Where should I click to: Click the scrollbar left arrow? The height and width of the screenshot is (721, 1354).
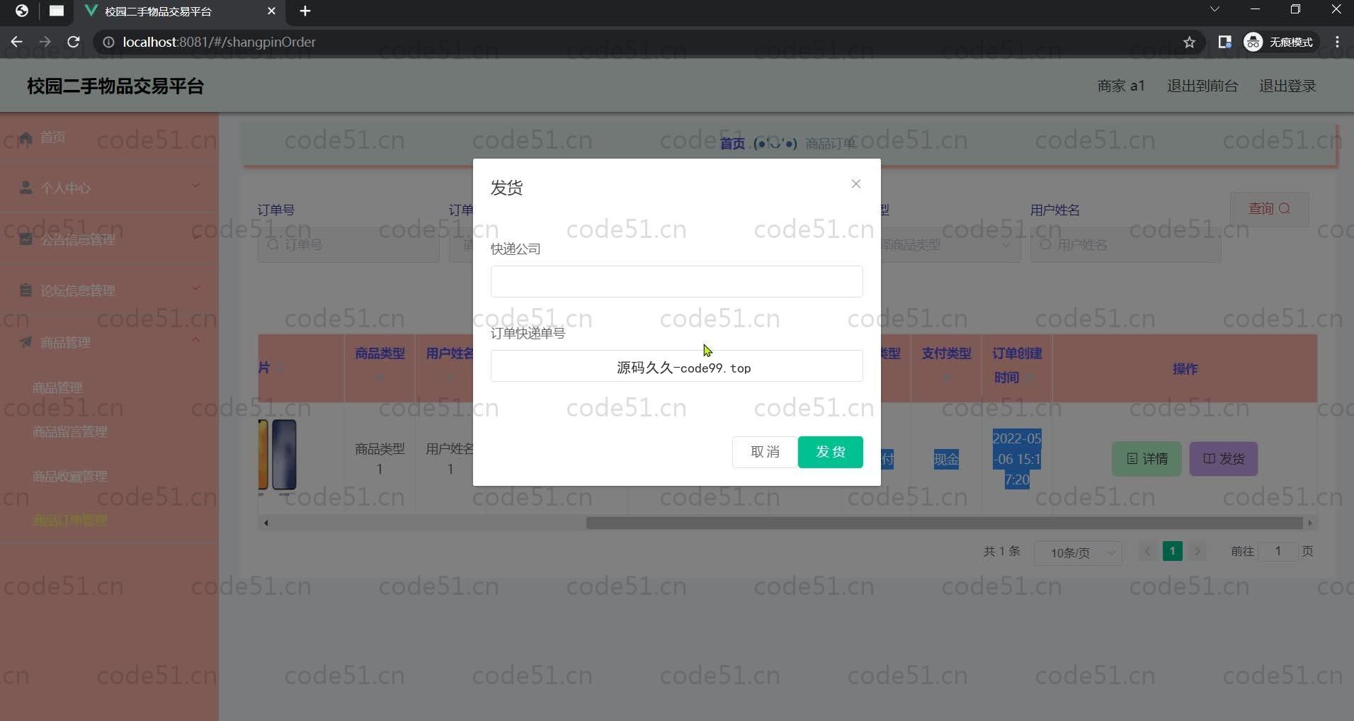[x=266, y=523]
